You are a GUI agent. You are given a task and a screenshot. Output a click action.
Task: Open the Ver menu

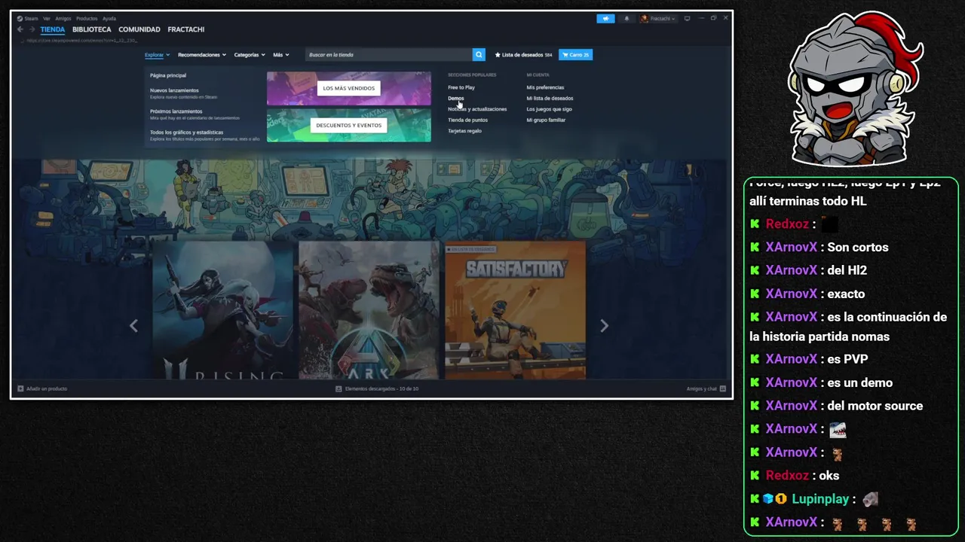pyautogui.click(x=47, y=19)
